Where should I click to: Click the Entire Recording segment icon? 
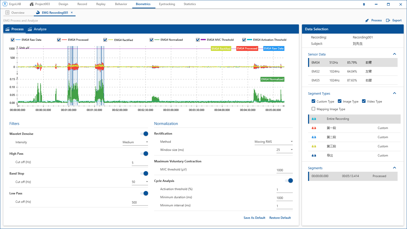click(x=314, y=119)
